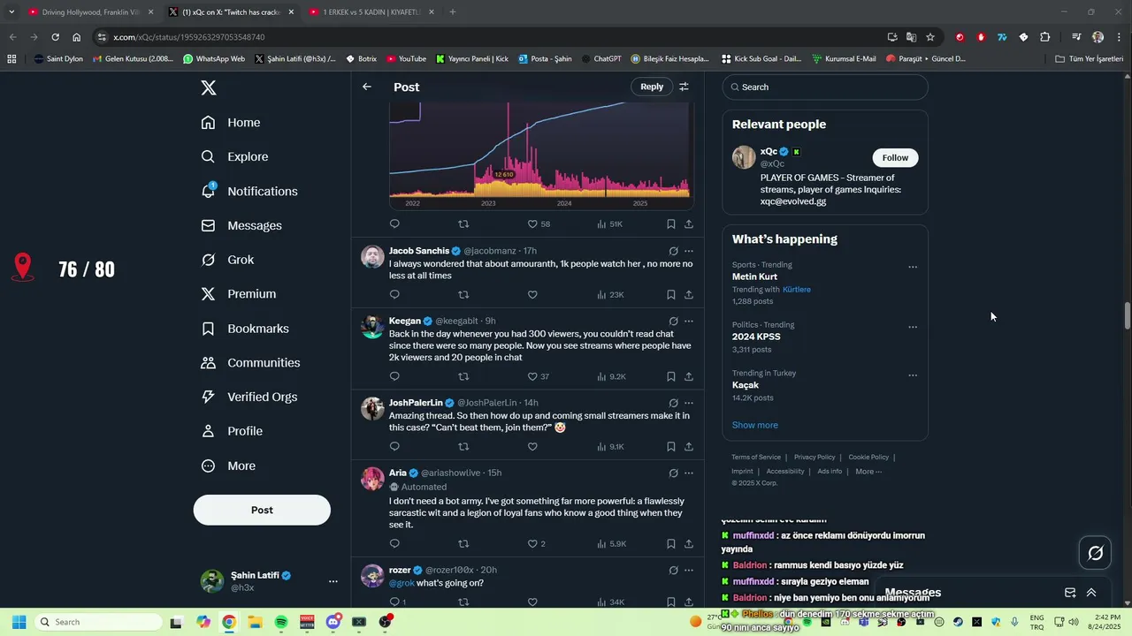Switch to Driving Hollywood browser tab
1132x636 pixels.
point(90,12)
